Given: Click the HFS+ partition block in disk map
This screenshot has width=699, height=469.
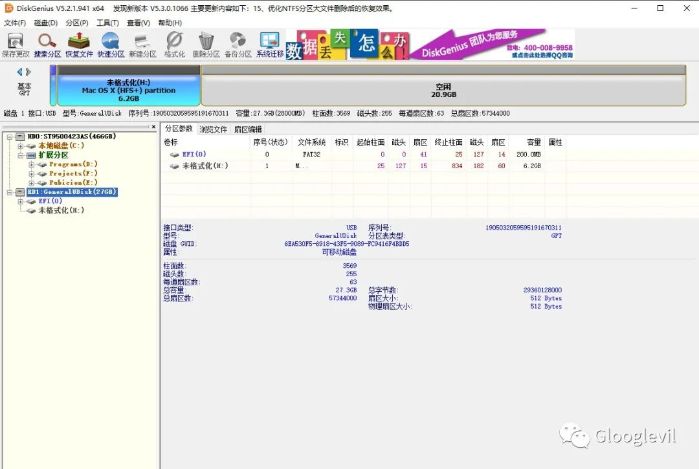Looking at the screenshot, I should pos(128,85).
